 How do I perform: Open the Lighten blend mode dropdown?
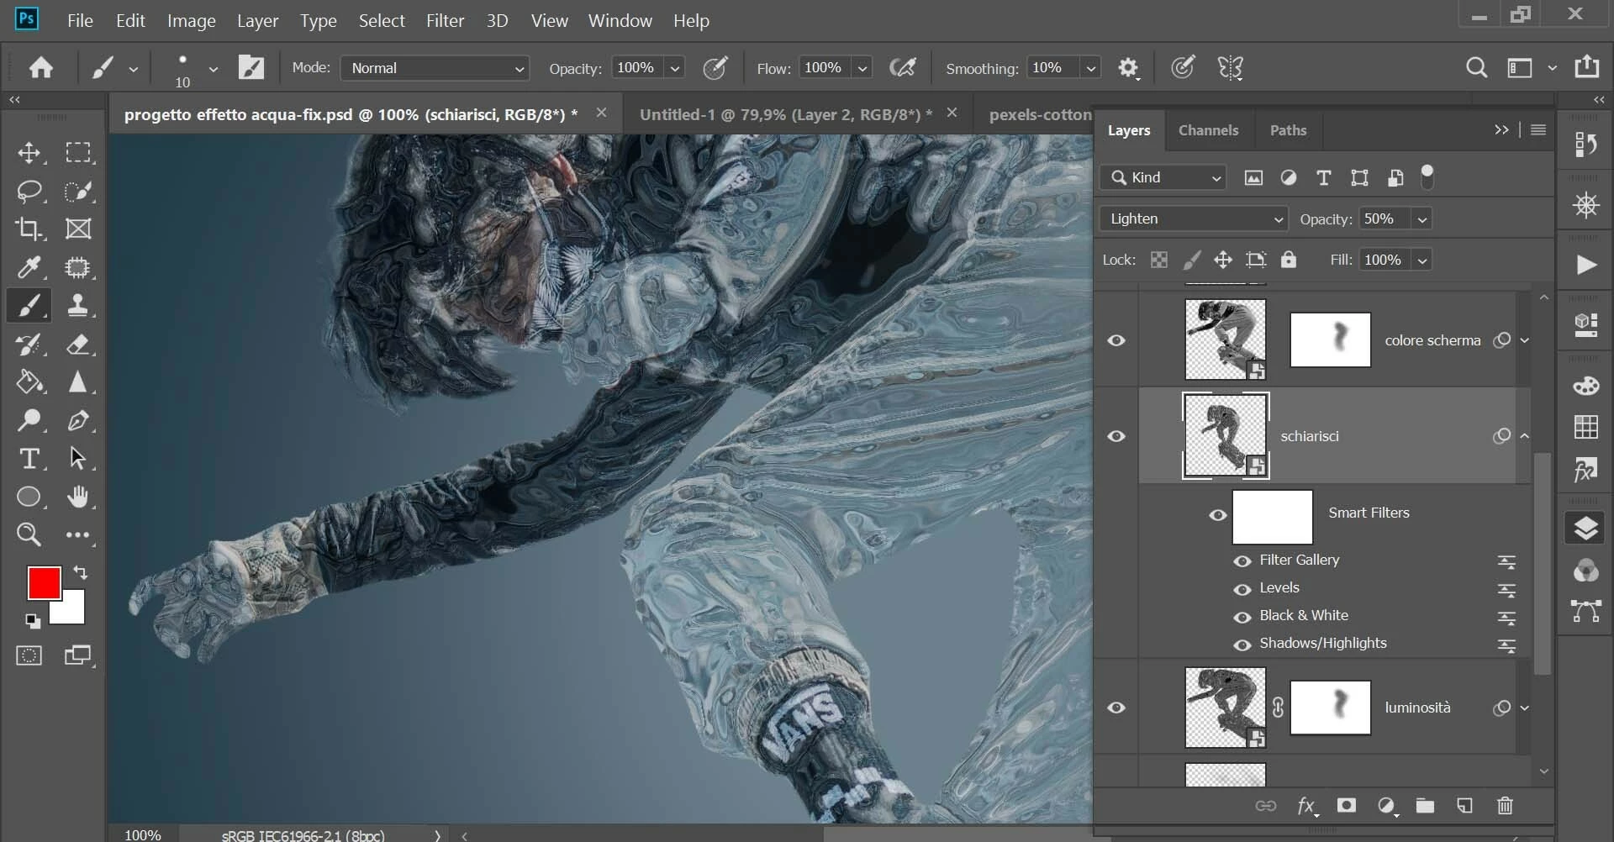[x=1194, y=219]
